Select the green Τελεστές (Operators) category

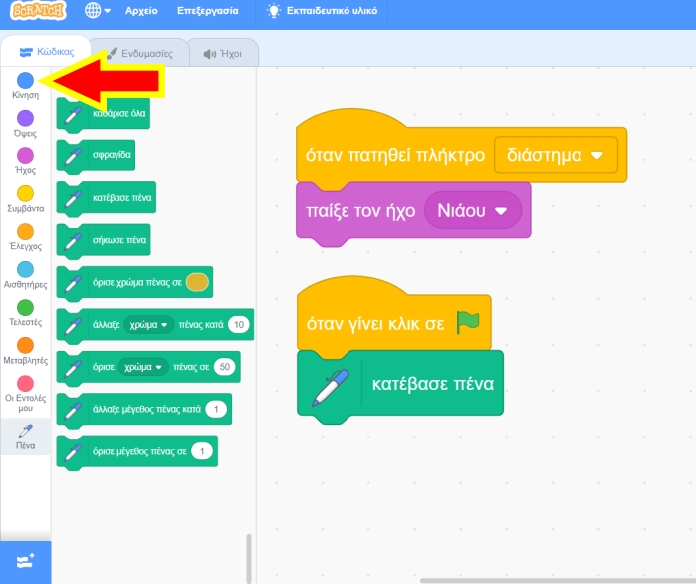[x=26, y=312]
